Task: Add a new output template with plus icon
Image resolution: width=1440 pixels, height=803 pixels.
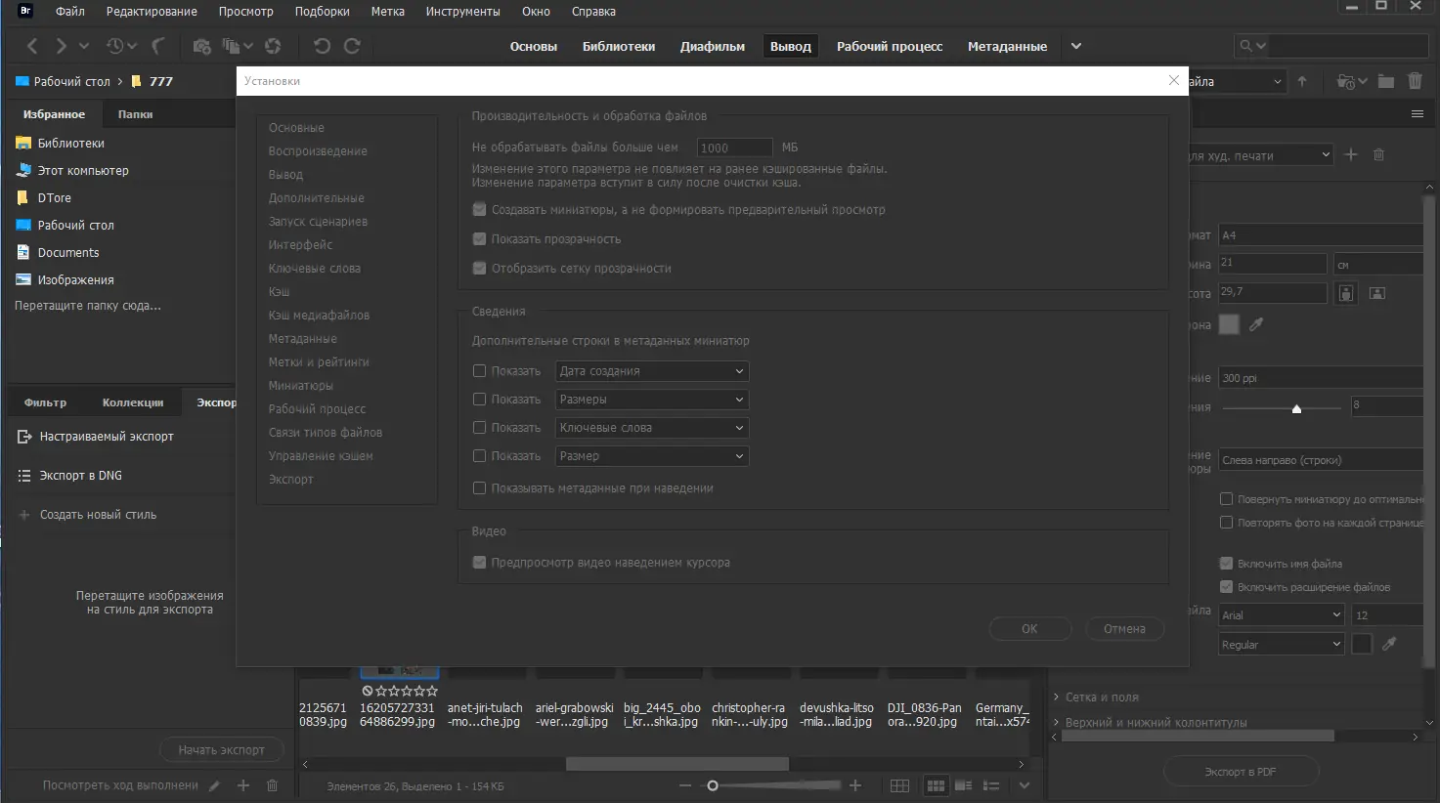Action: 1351,154
